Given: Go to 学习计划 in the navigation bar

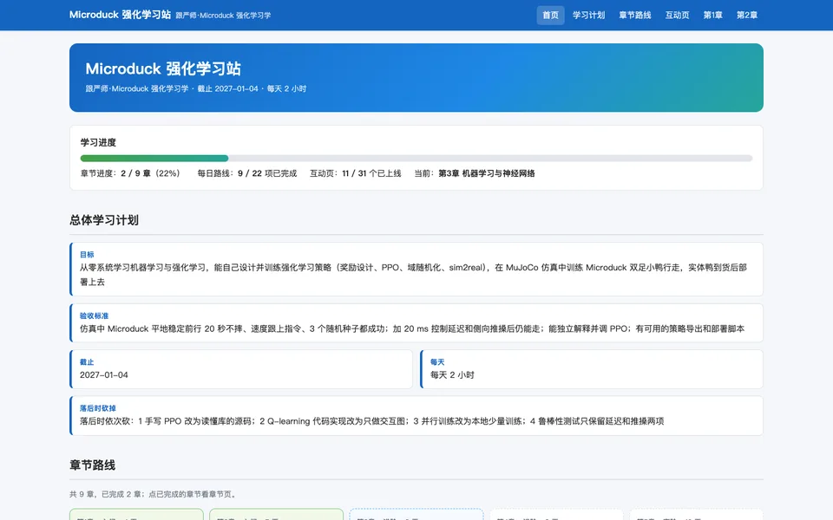Looking at the screenshot, I should click(x=588, y=15).
